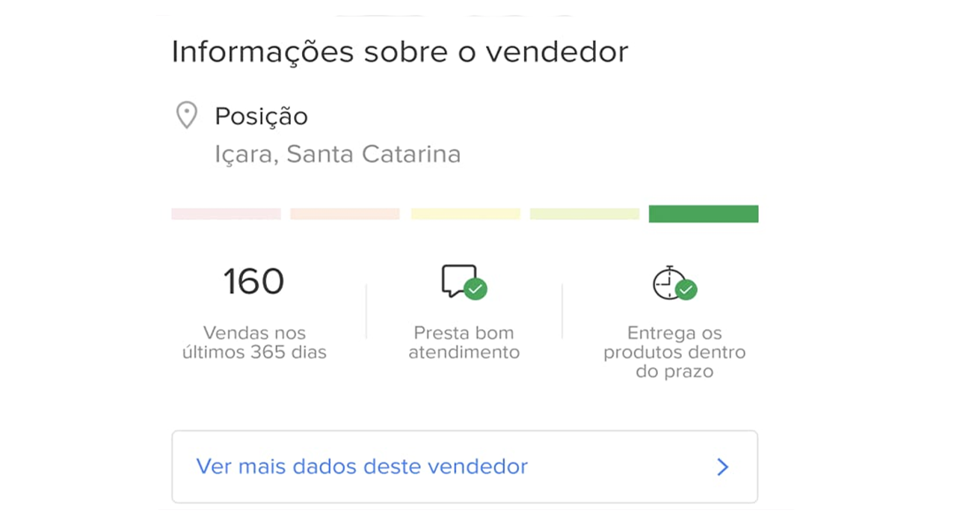This screenshot has height=525, width=957.
Task: Click the dark green reputation bar segment
Action: (704, 214)
